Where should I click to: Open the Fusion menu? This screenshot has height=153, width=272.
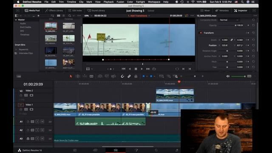(x=120, y=2)
